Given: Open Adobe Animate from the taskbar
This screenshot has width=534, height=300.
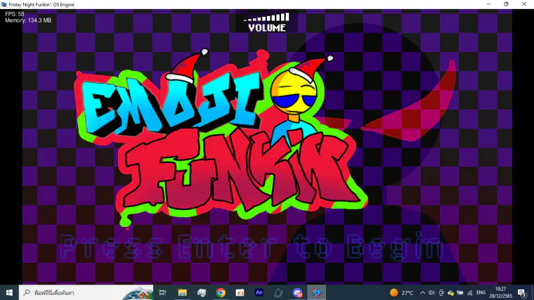Looking at the screenshot, I should point(259,292).
